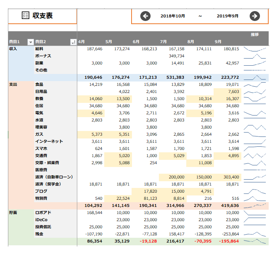Select the 特別費 row label

click(x=41, y=198)
